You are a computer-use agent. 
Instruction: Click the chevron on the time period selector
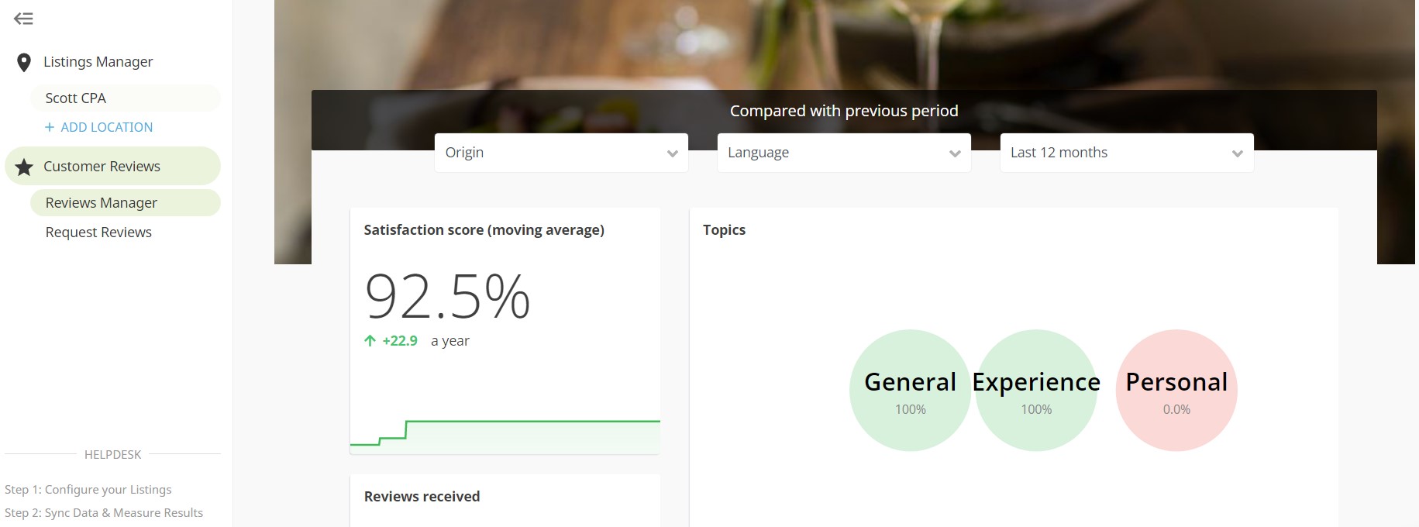pos(1237,153)
